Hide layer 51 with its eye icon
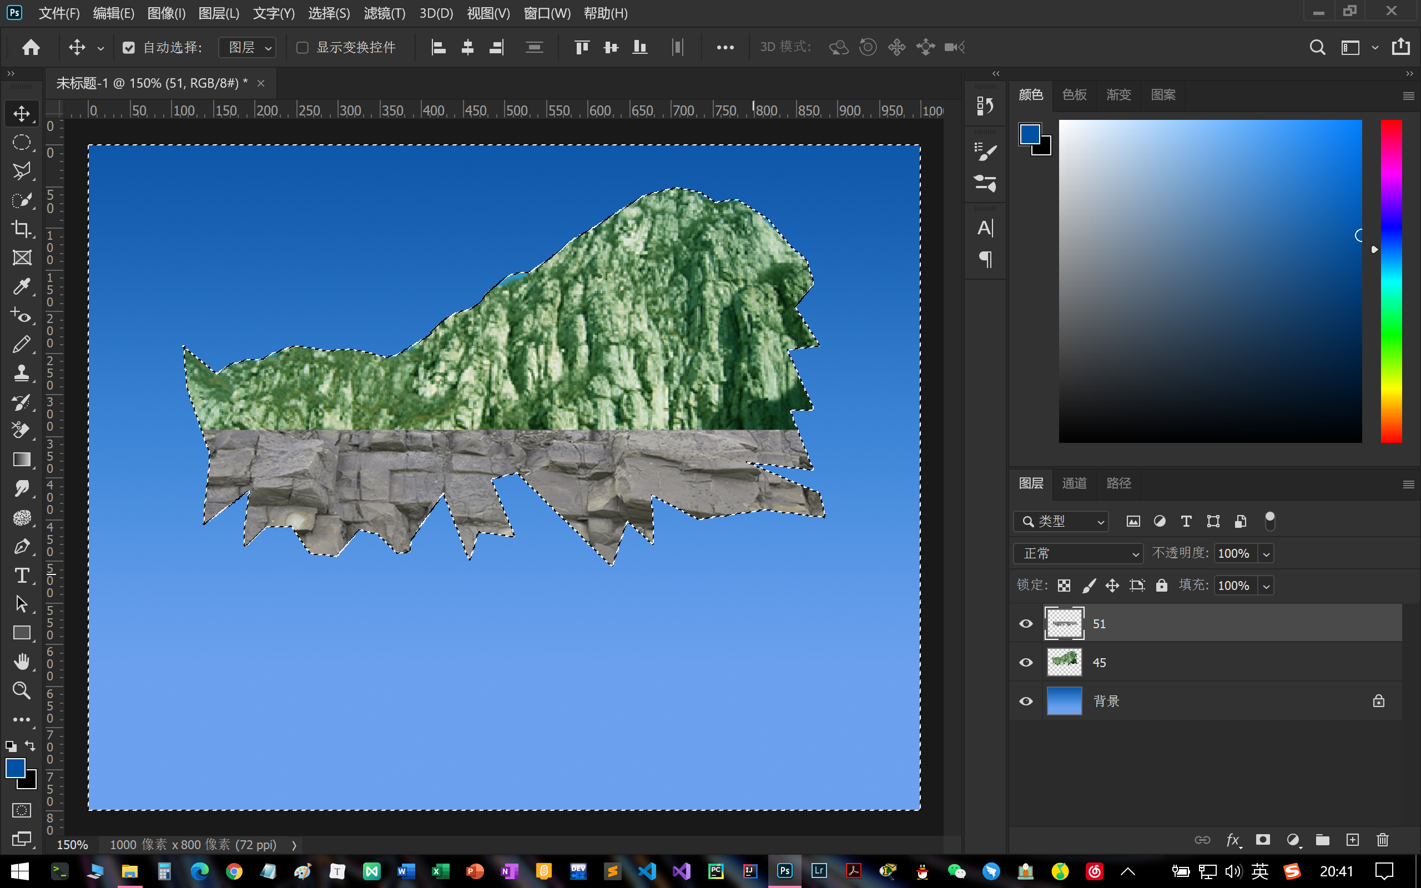 [1026, 624]
